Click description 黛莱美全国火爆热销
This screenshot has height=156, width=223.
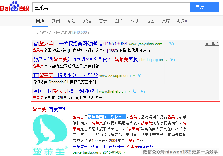pyautogui.click(x=49, y=50)
